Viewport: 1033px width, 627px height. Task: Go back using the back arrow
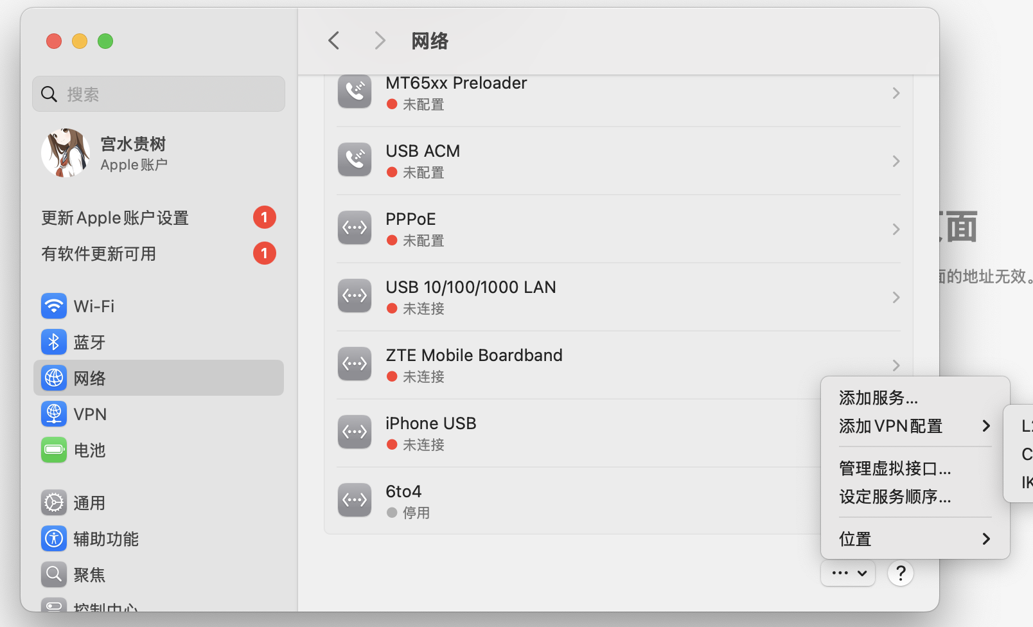pos(333,40)
